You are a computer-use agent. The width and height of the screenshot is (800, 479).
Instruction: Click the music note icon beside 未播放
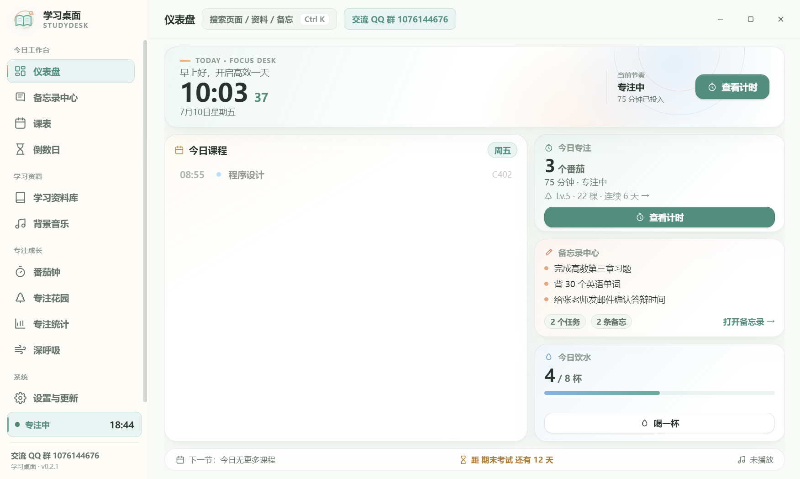click(742, 460)
